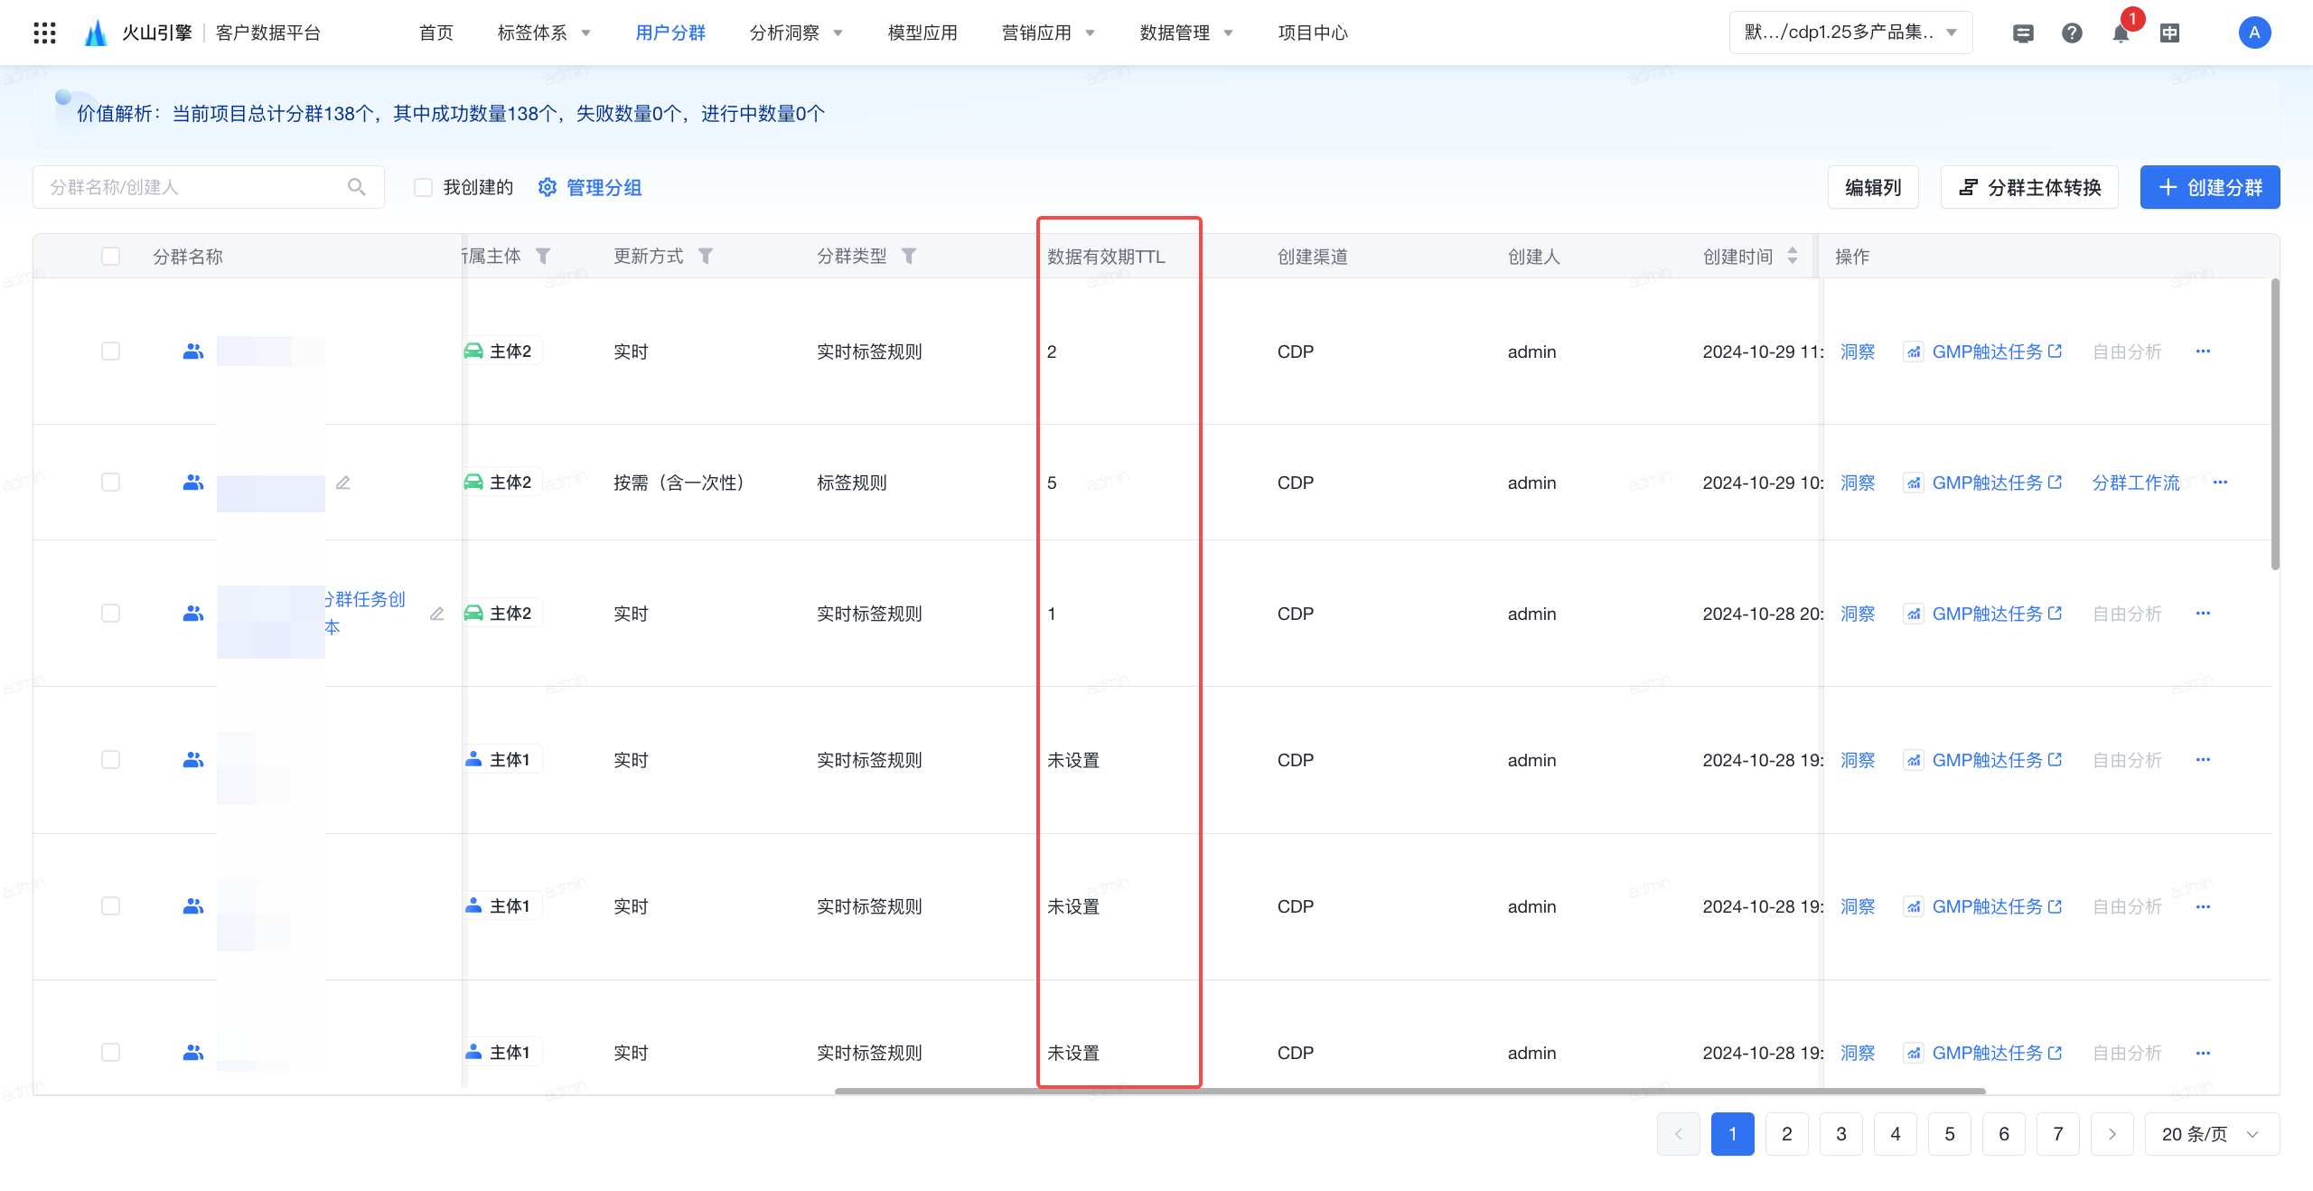Open the notification bell
Viewport: 2313px width, 1191px height.
tap(2121, 33)
